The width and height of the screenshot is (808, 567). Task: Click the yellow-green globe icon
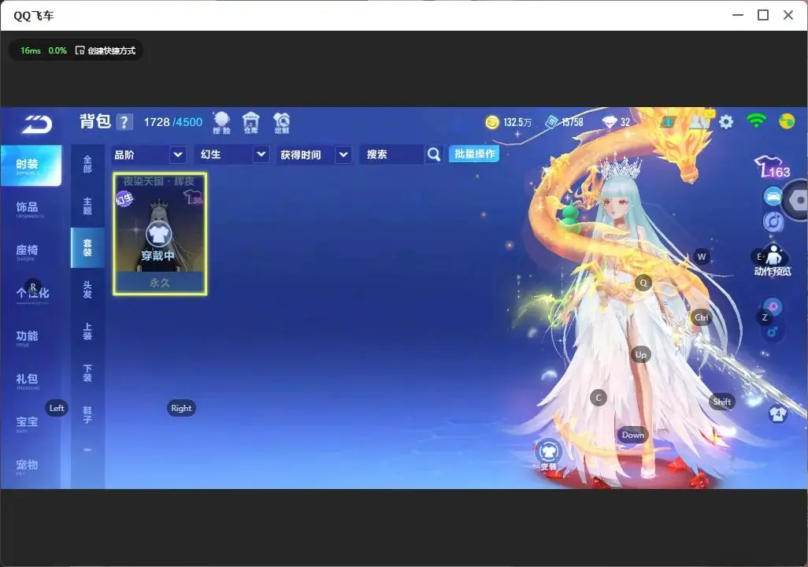click(x=787, y=121)
